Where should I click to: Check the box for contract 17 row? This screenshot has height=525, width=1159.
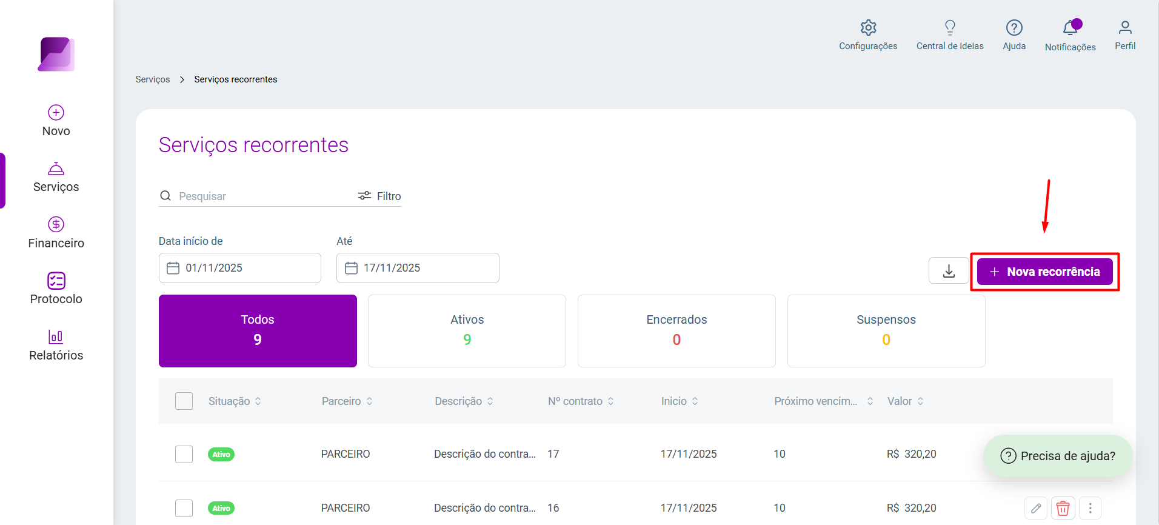(x=184, y=454)
